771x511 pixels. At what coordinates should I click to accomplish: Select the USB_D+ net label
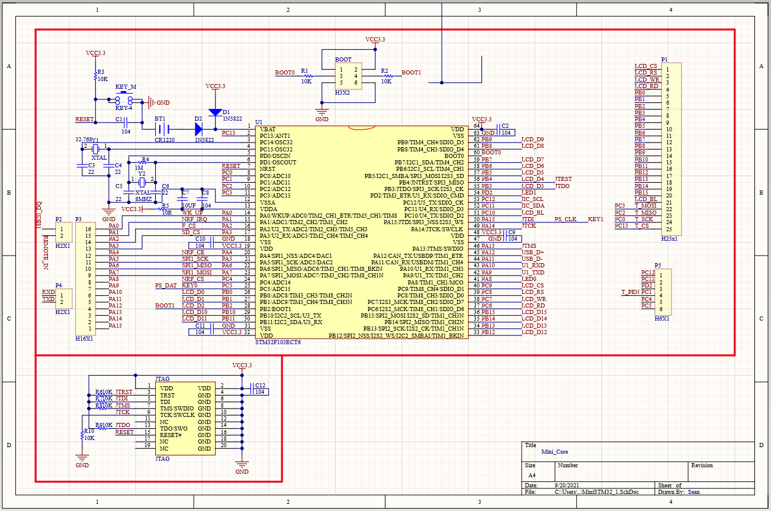click(x=532, y=253)
